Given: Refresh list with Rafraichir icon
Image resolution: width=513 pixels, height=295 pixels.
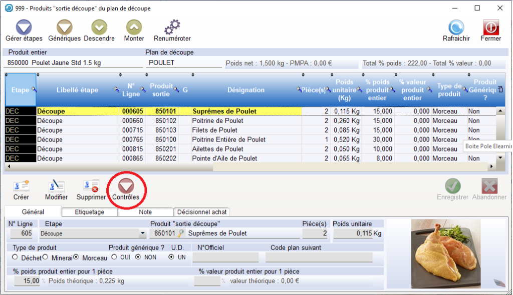Looking at the screenshot, I should (x=456, y=27).
